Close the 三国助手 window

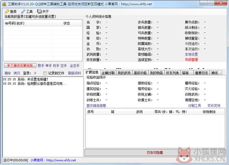click(x=221, y=3)
